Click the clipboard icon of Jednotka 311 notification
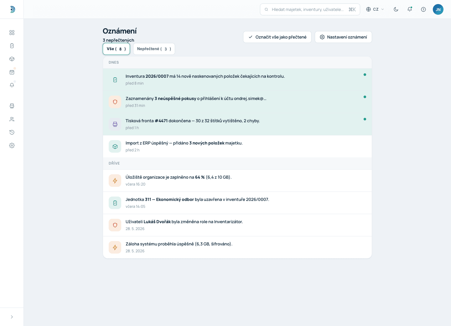This screenshot has height=326, width=451. tap(115, 203)
